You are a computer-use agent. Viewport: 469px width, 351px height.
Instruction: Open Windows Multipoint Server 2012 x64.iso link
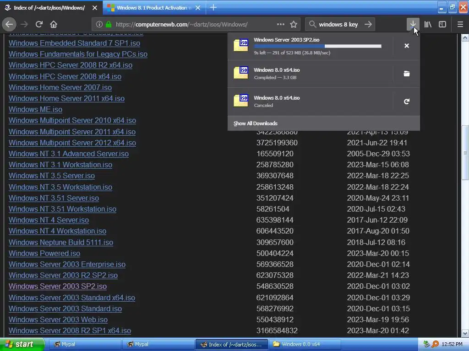tap(72, 143)
